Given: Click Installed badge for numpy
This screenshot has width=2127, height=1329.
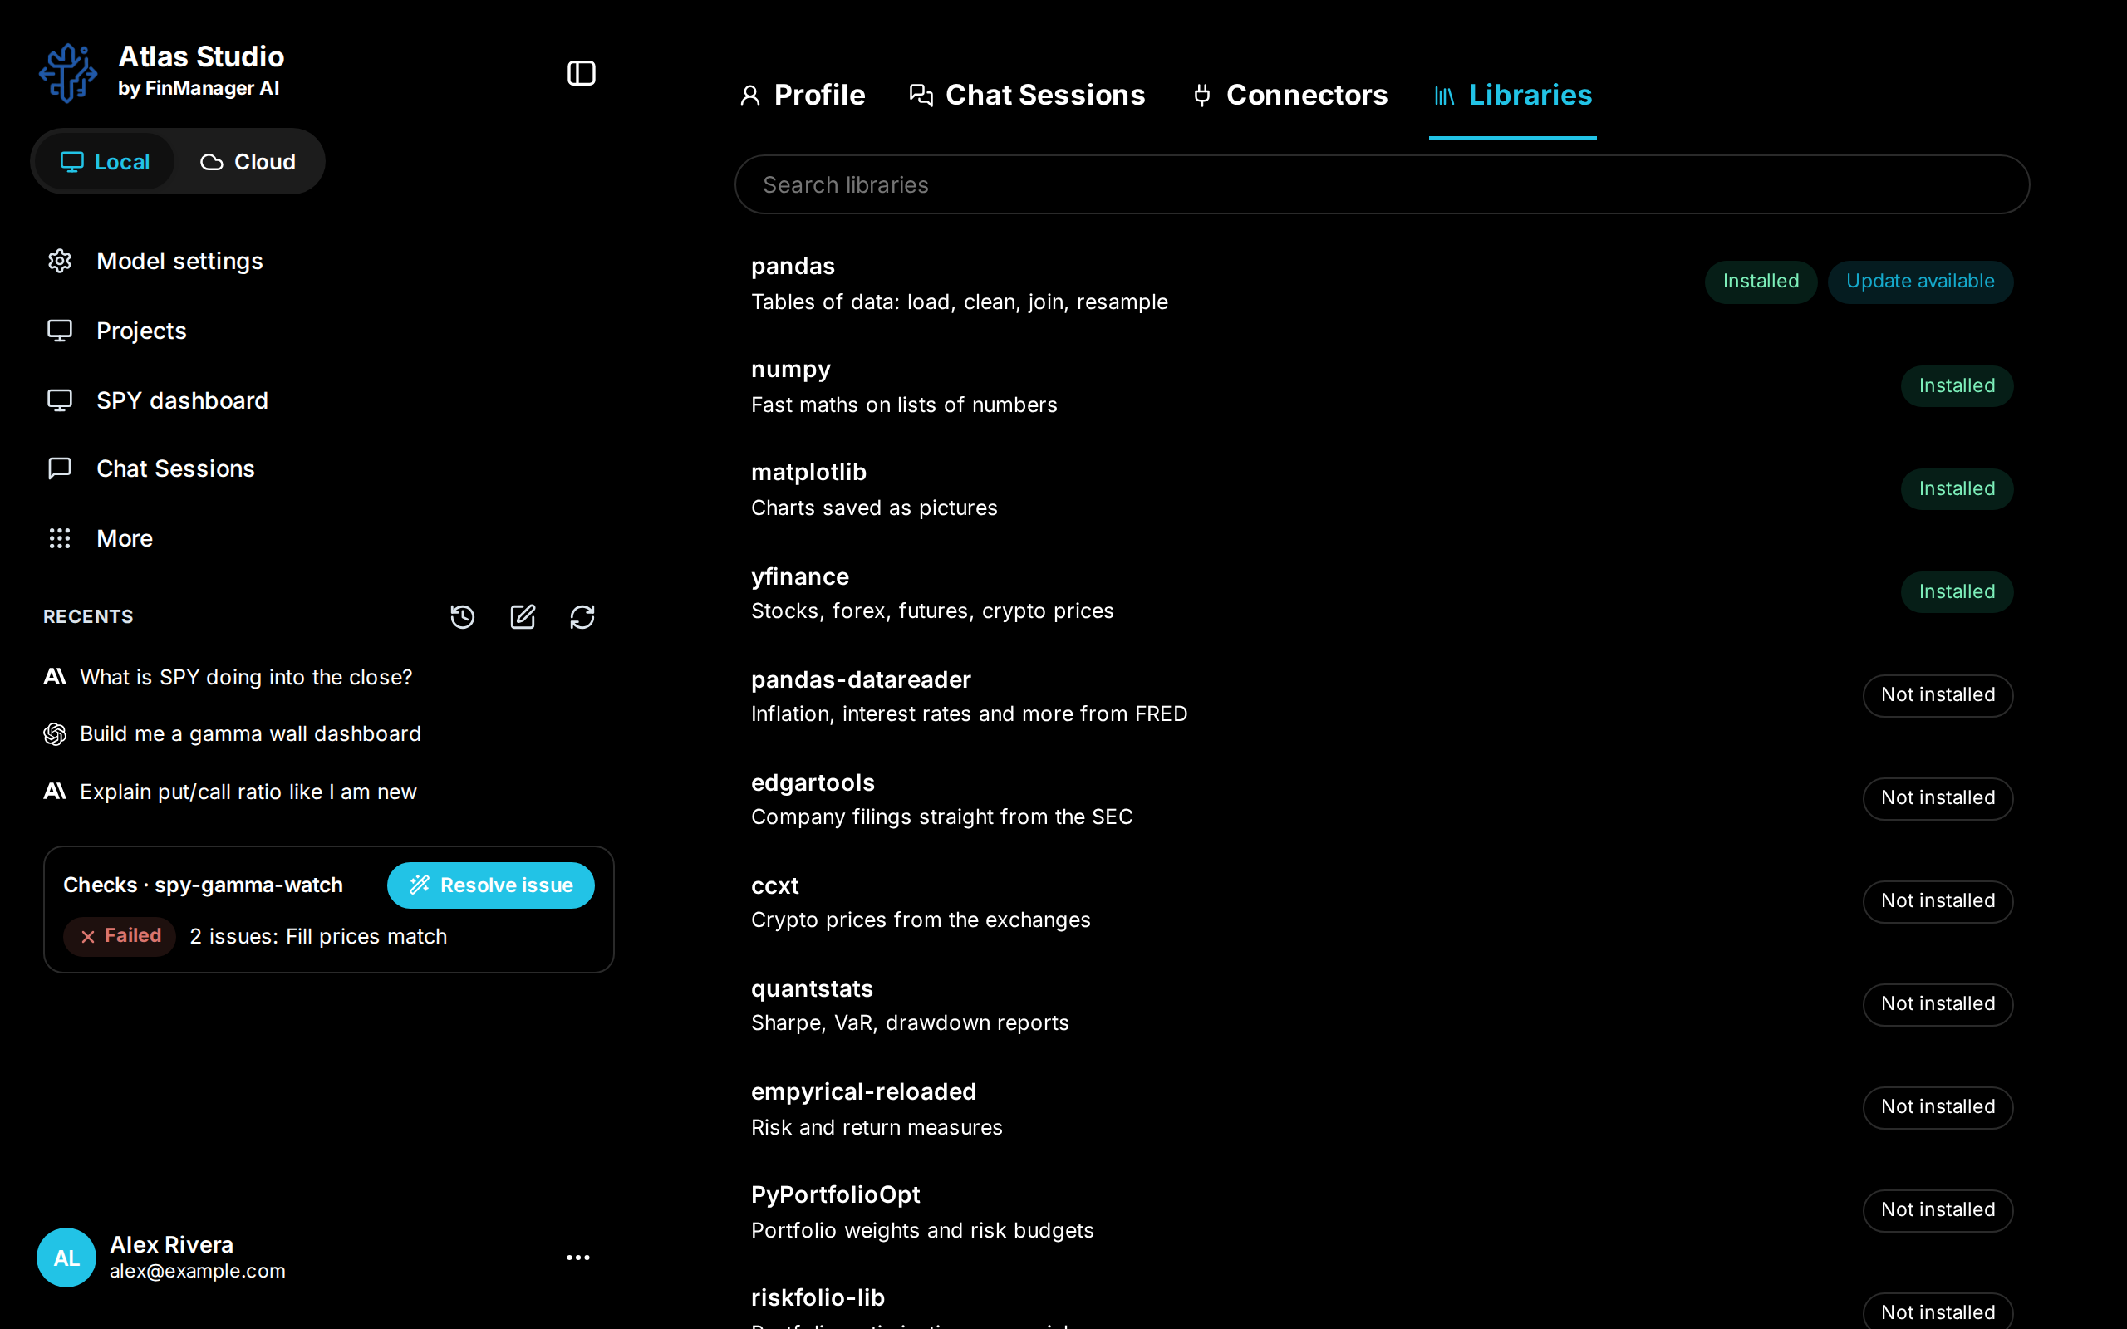Looking at the screenshot, I should point(1957,386).
